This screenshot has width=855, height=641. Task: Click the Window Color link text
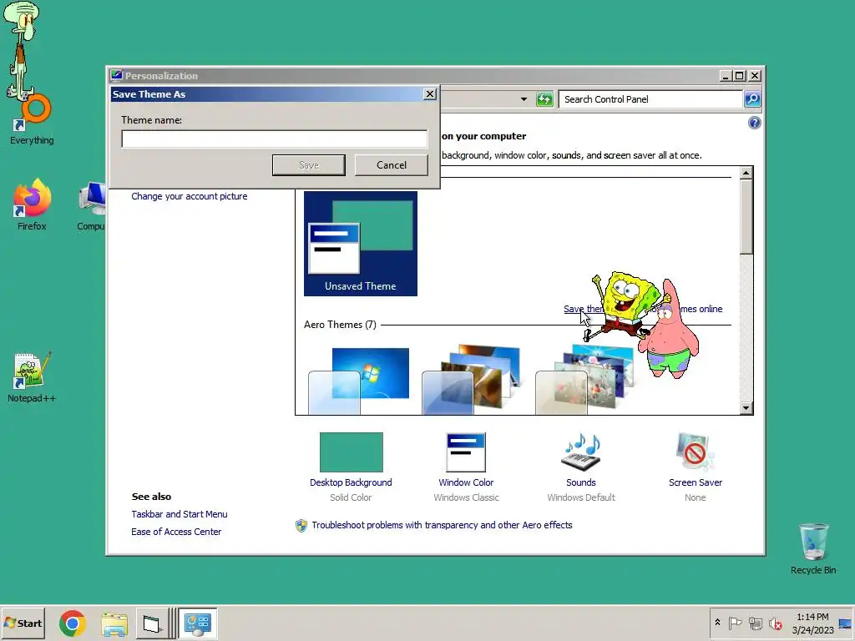(466, 482)
